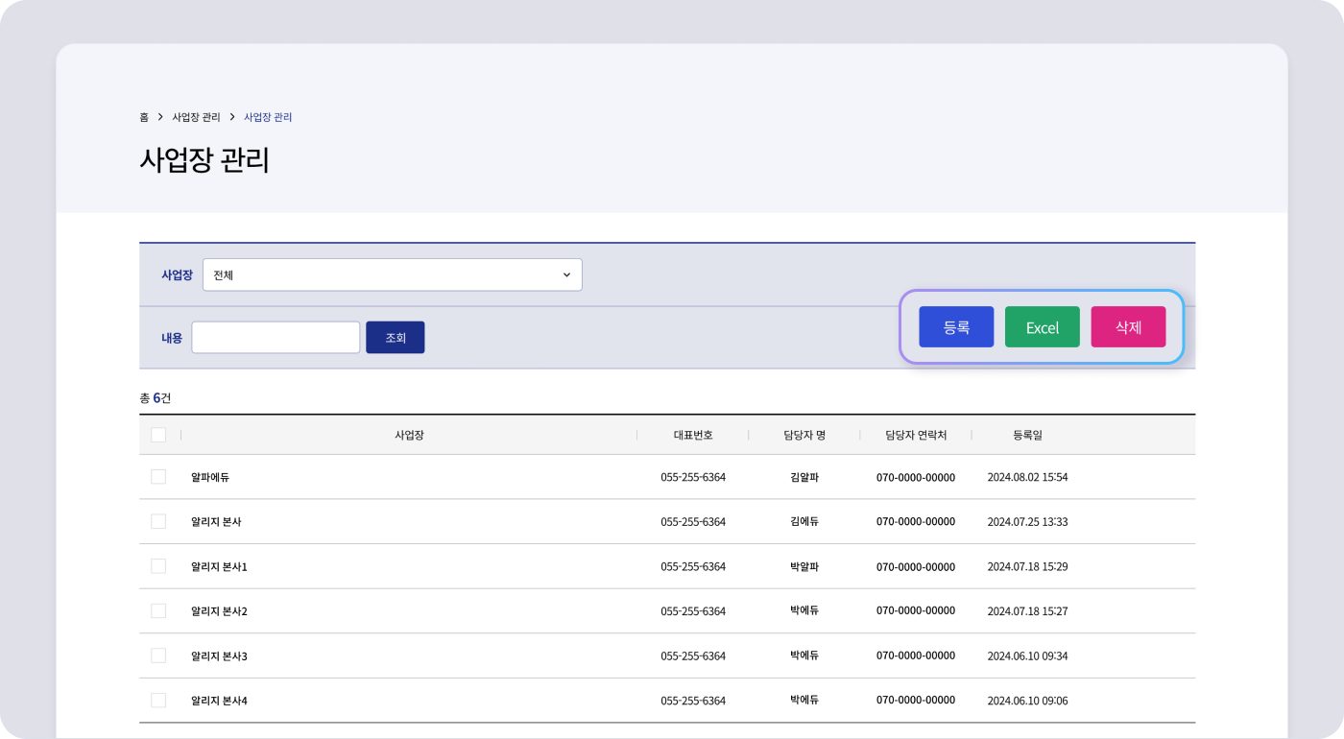Viewport: 1344px width, 739px height.
Task: Focus the 내용 text input field
Action: [x=276, y=338]
